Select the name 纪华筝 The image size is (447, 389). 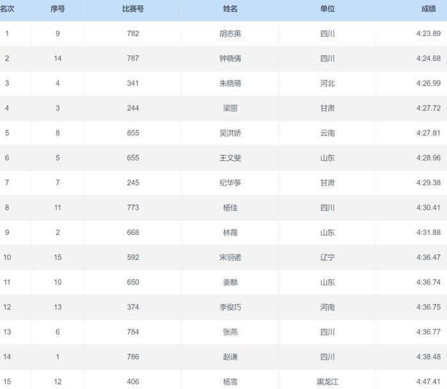230,183
